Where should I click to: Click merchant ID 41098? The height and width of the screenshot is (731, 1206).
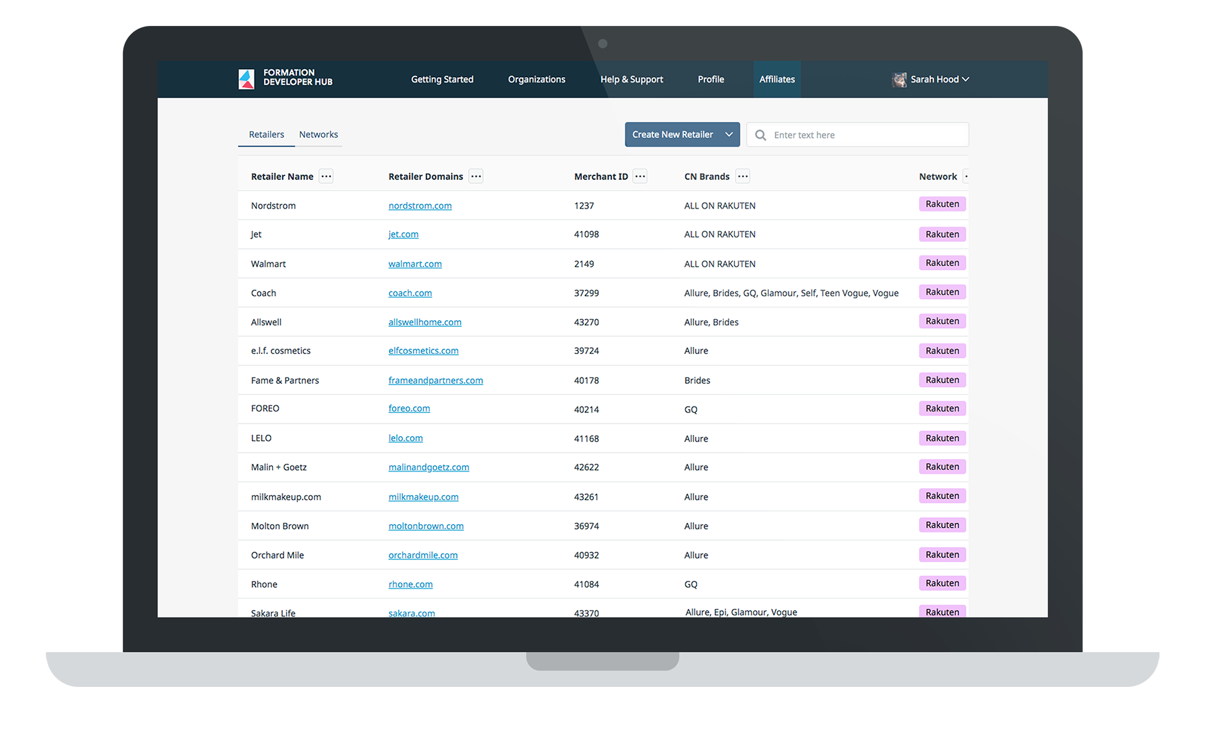coord(586,234)
